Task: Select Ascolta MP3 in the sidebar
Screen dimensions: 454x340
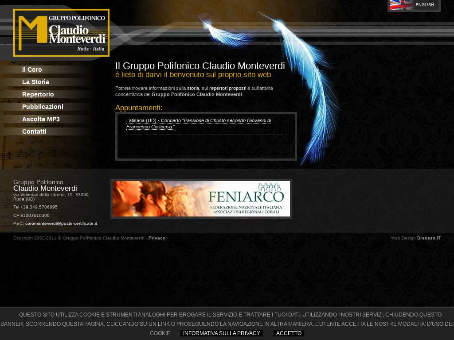Action: pyautogui.click(x=41, y=120)
